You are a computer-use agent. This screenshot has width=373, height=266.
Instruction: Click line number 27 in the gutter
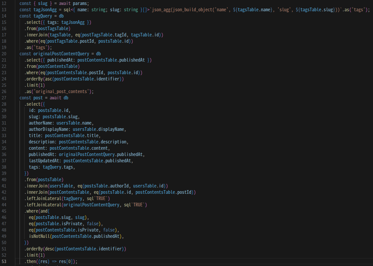(5, 98)
